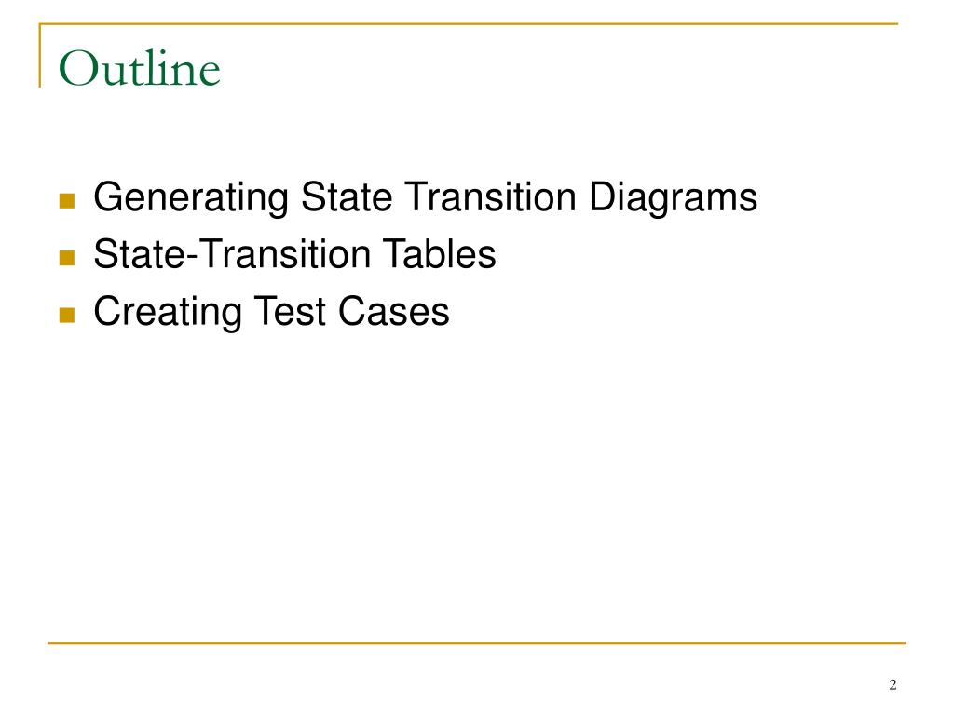Select the word Test in third bullet
This screenshot has width=954, height=715.
pyautogui.click(x=290, y=311)
